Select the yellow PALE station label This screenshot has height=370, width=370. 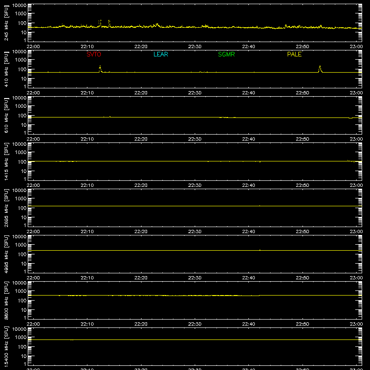294,54
